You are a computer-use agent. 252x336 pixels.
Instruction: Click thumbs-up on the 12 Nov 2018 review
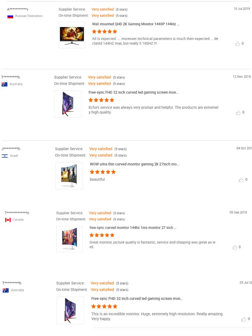pyautogui.click(x=238, y=113)
